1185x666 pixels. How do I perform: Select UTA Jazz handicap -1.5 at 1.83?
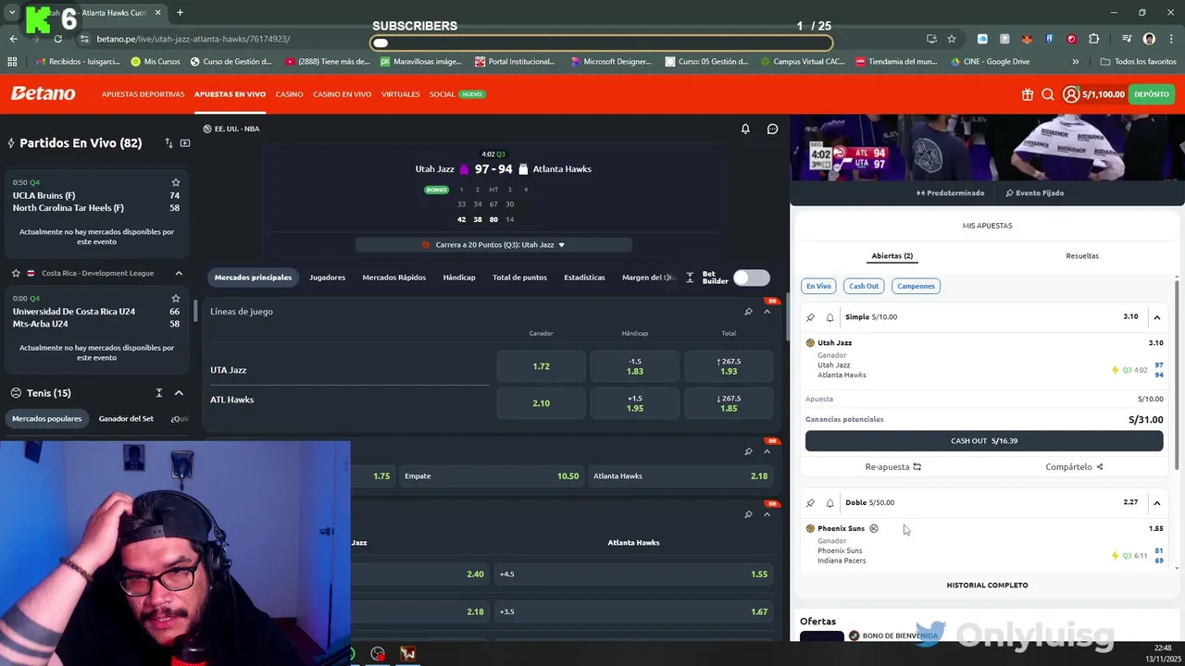coord(635,366)
